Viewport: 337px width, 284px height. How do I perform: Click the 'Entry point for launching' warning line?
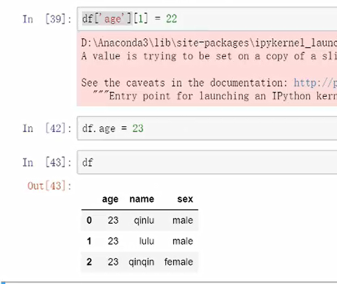click(215, 96)
